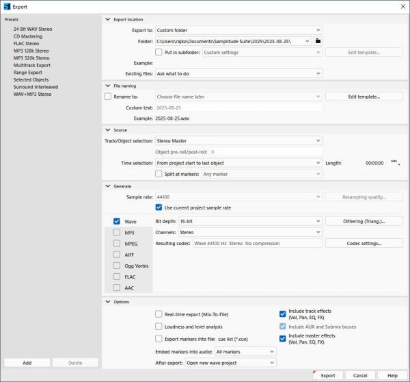This screenshot has height=382, width=410.
Task: Click the Add preset button
Action: point(27,363)
